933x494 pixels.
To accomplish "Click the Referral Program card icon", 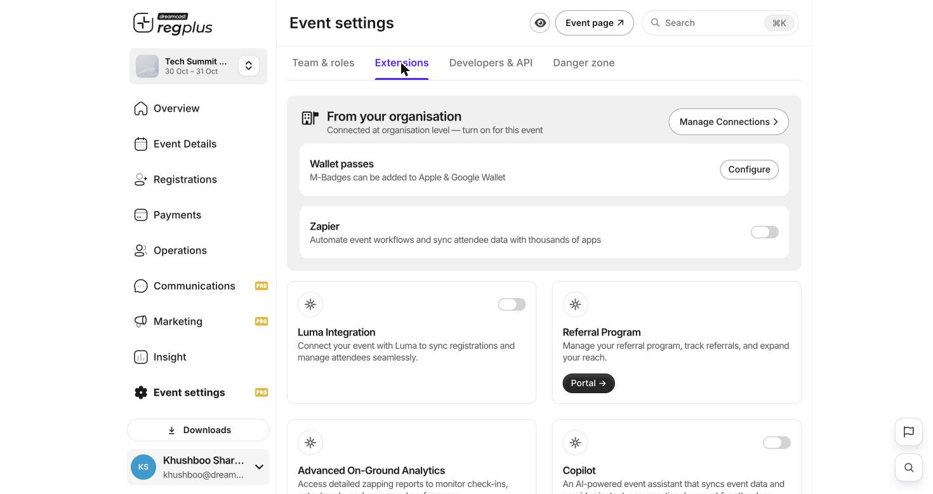I will 575,304.
